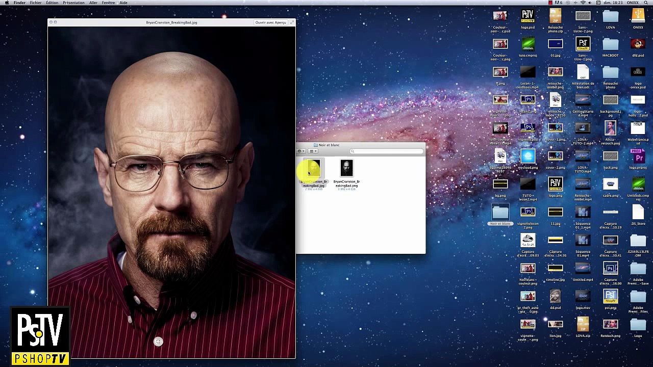Select the lion.jpg file icon

pos(555,325)
